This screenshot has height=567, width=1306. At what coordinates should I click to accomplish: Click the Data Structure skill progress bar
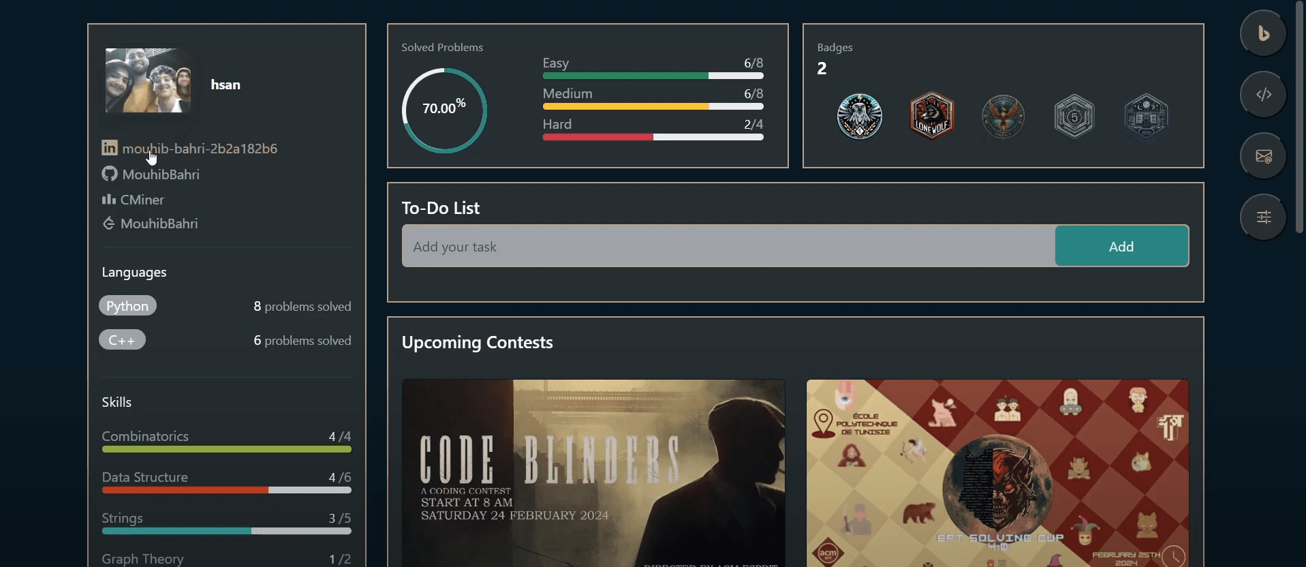(x=227, y=490)
